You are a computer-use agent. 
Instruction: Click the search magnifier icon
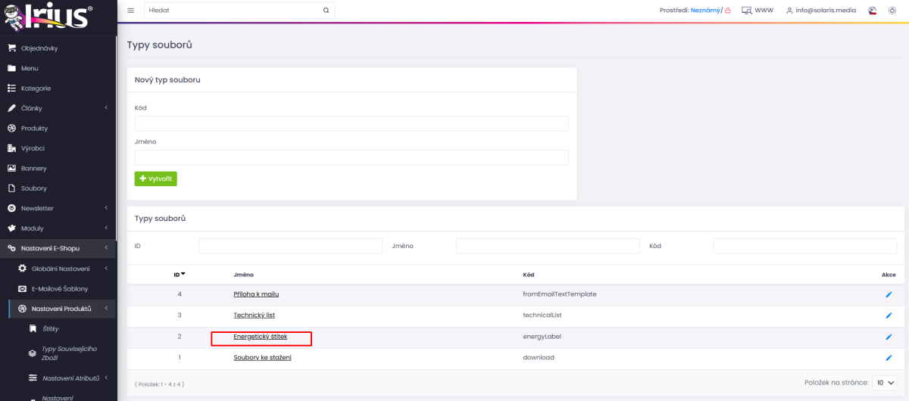pos(326,11)
